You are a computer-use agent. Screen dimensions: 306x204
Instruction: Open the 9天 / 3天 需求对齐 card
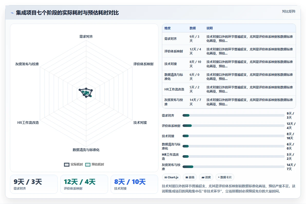click(34, 184)
